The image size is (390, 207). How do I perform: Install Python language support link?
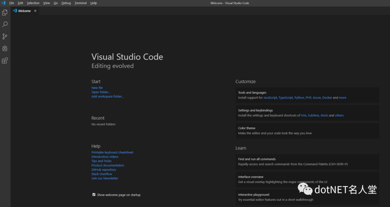[x=299, y=98]
